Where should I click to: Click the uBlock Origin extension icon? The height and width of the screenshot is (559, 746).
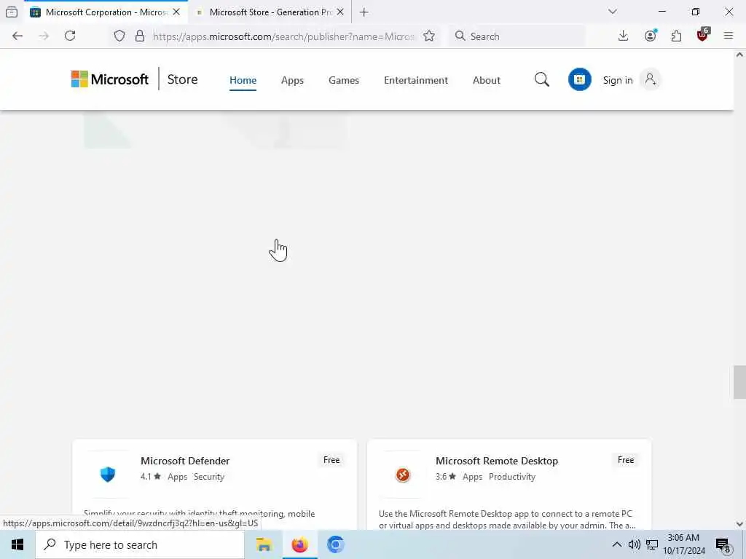702,35
